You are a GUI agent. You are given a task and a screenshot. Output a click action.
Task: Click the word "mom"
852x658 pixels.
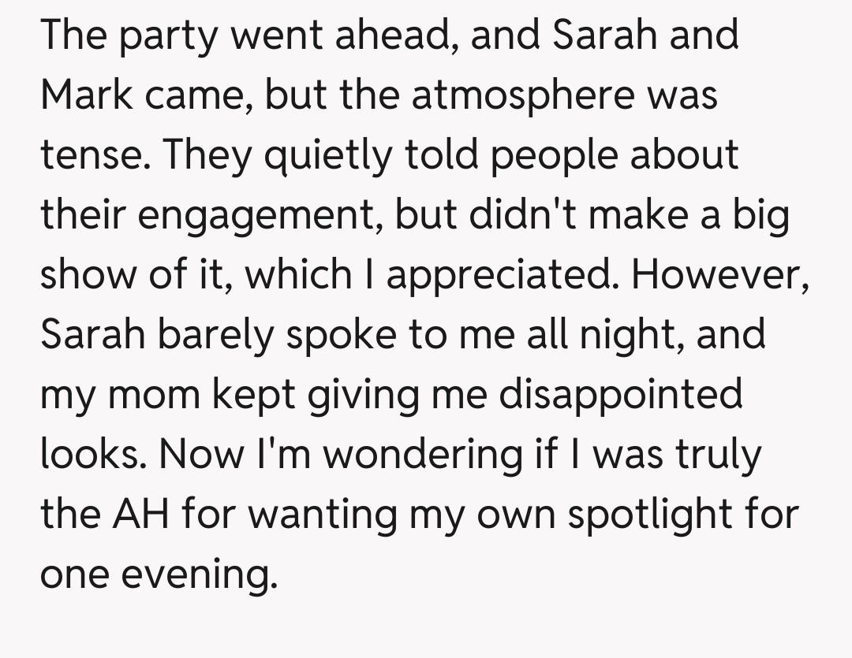click(152, 394)
